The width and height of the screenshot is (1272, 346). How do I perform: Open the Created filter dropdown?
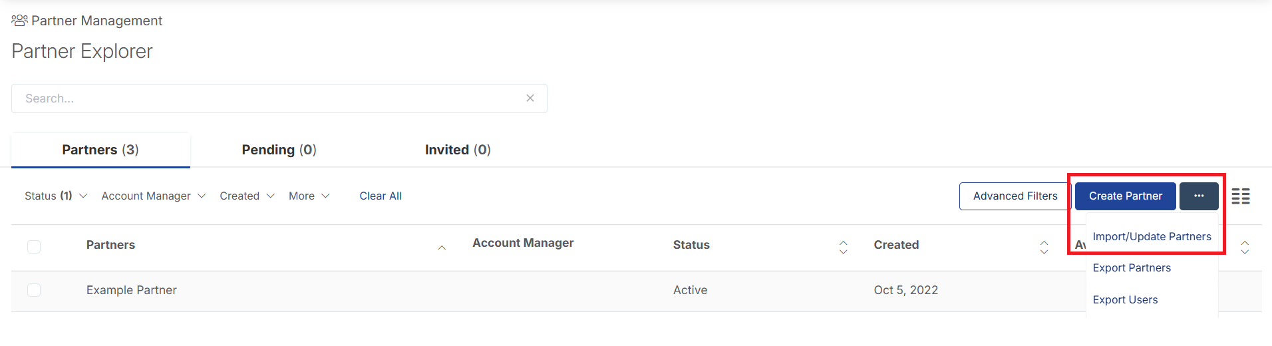(x=247, y=196)
